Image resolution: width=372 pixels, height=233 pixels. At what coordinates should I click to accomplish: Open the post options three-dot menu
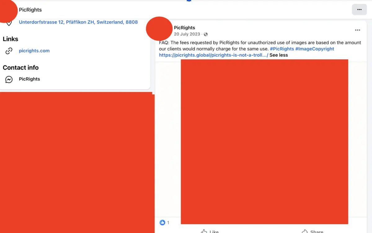click(357, 30)
